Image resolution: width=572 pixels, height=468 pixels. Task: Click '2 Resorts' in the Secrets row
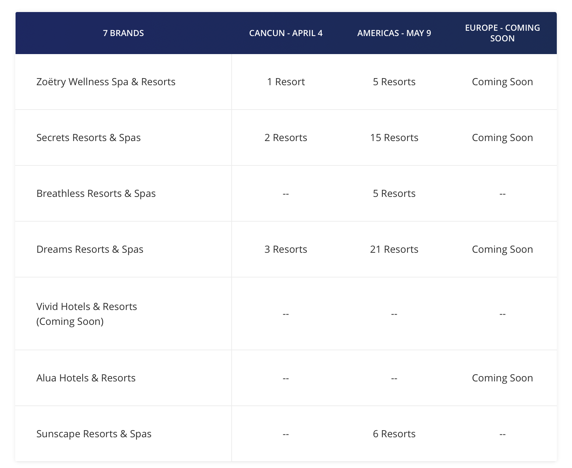tap(286, 138)
